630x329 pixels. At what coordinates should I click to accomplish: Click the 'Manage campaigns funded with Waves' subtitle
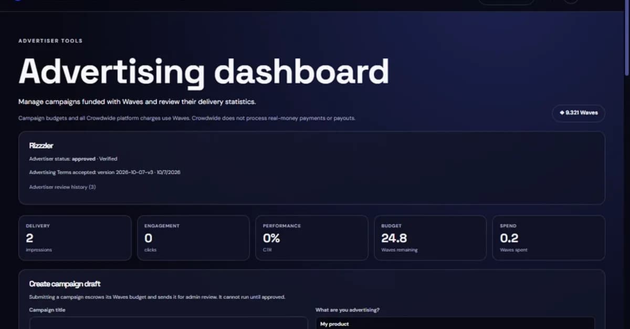coord(137,102)
